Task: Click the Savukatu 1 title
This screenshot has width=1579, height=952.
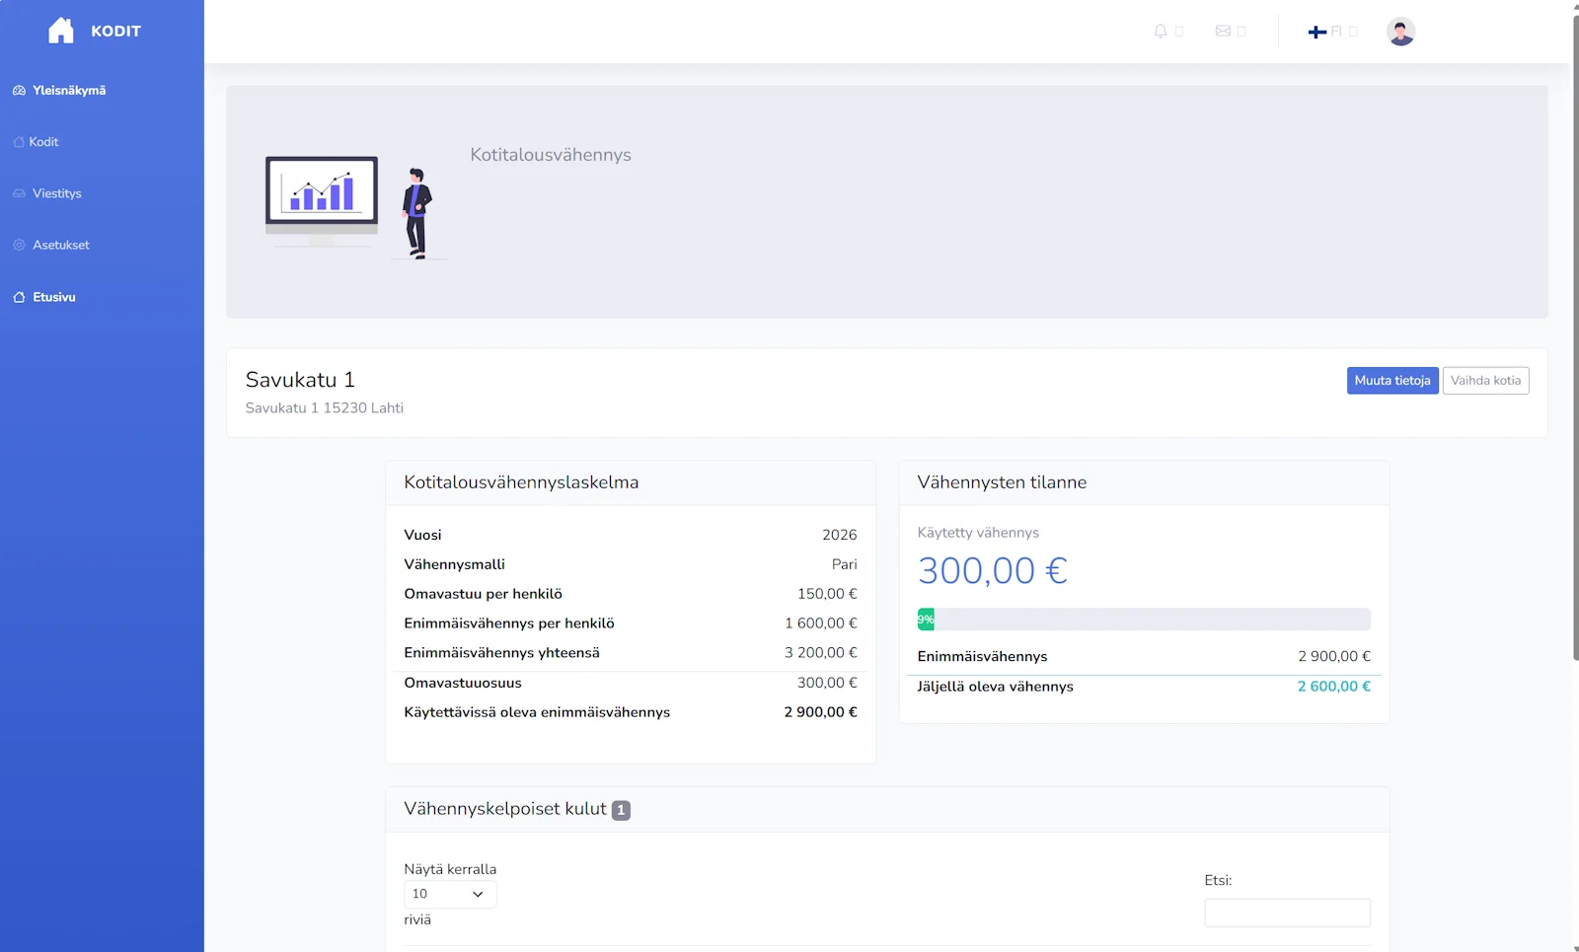Action: point(300,380)
